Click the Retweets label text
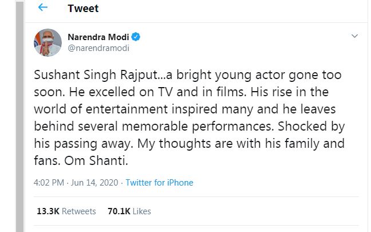Viewport: 371px width, 232px height. click(78, 211)
